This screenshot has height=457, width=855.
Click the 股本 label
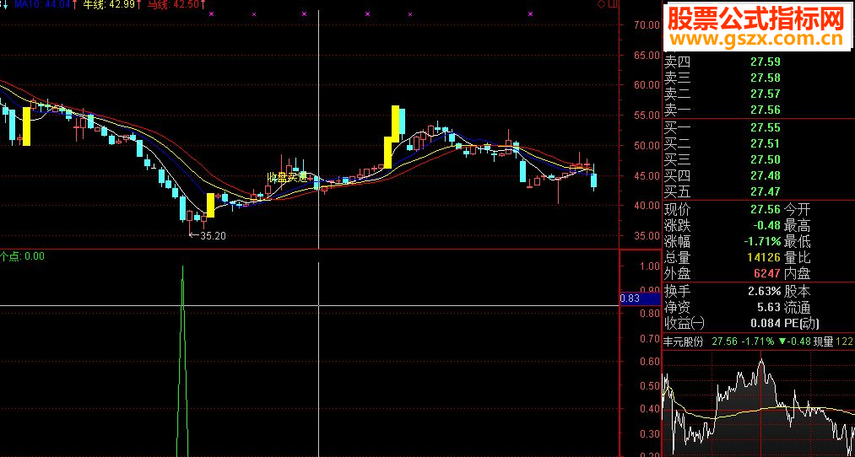(798, 292)
